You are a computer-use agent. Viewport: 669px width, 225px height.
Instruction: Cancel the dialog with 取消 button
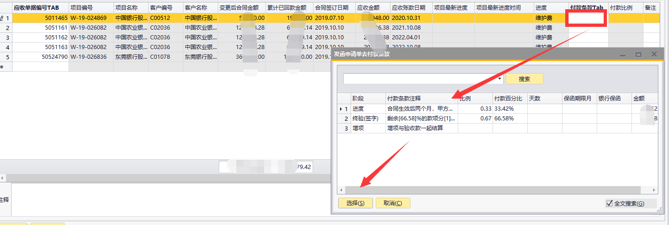click(393, 203)
